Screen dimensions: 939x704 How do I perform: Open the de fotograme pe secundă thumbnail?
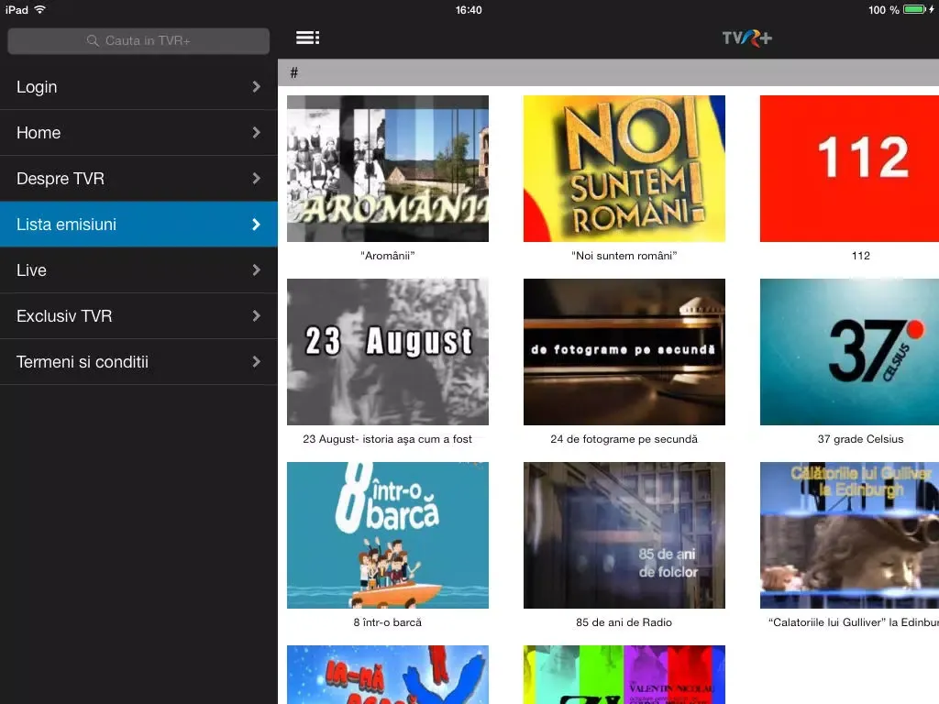point(624,352)
